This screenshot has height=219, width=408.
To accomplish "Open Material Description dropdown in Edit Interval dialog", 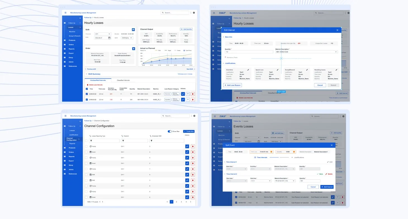I will [x=307, y=52].
